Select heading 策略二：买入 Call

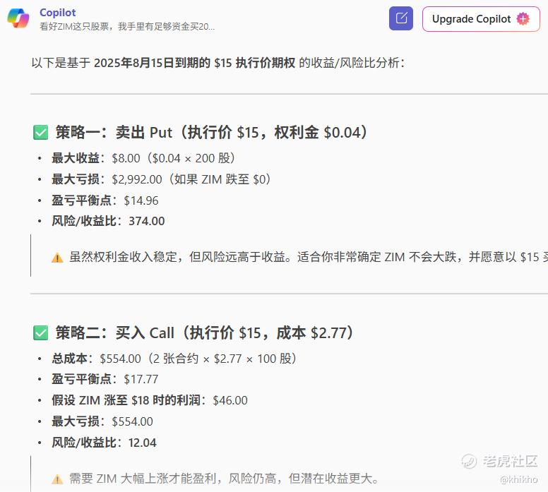tap(205, 332)
